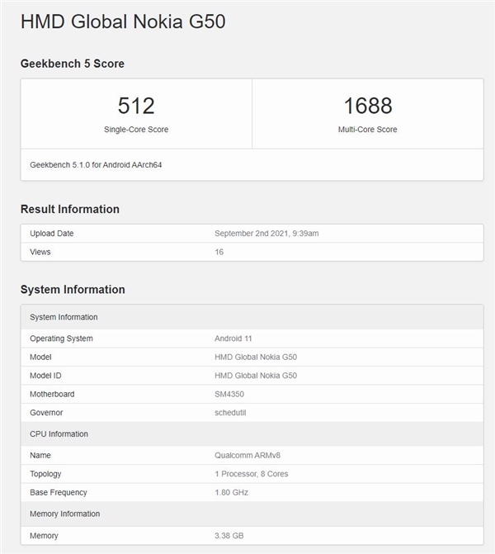
Task: Click the Multi-Core Score label
Action: tap(368, 130)
